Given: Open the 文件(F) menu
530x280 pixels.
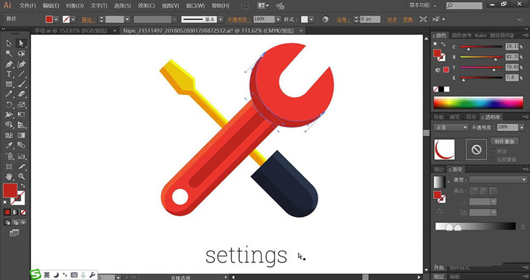Looking at the screenshot, I should (x=28, y=6).
